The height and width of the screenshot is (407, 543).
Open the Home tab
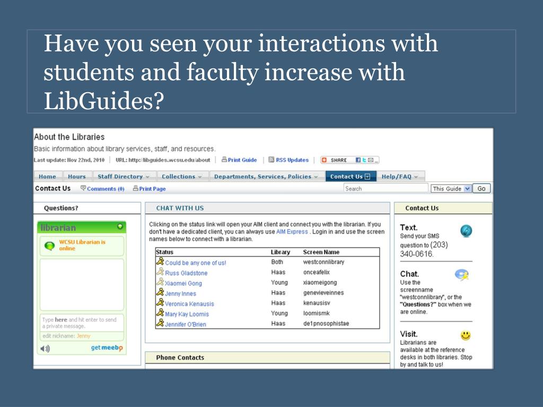[47, 176]
